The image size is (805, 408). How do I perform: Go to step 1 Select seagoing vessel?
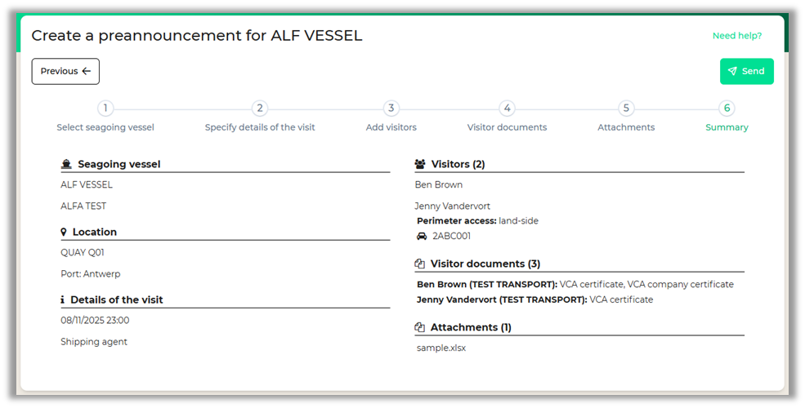pos(105,109)
